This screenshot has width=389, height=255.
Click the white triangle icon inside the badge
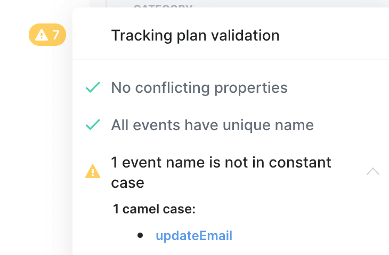(41, 36)
